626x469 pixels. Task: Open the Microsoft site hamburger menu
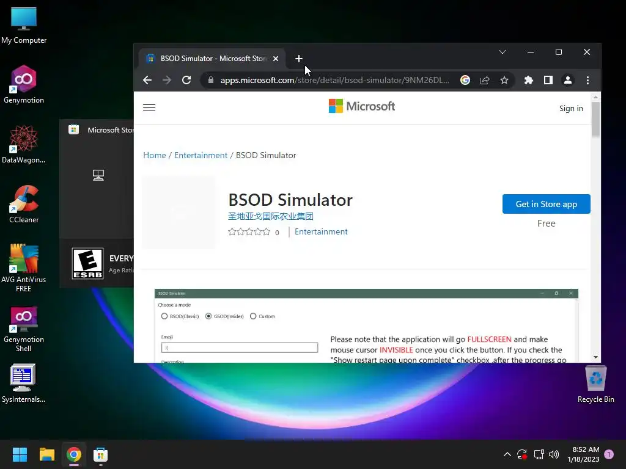coord(149,107)
